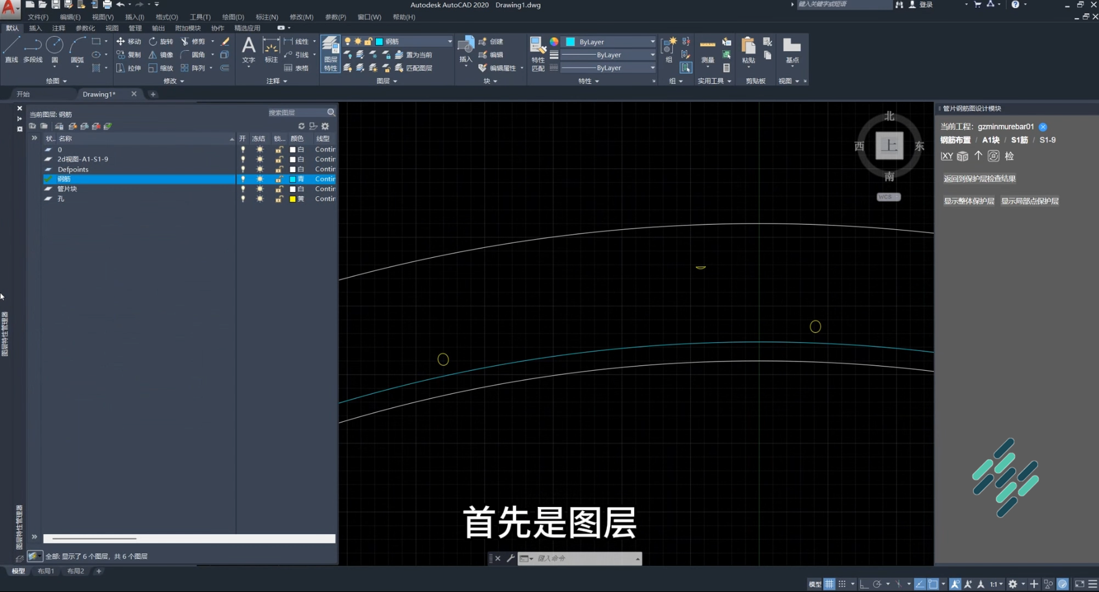This screenshot has width=1099, height=592.
Task: Toggle on/off bulb for layer 钢筋
Action: click(x=243, y=180)
